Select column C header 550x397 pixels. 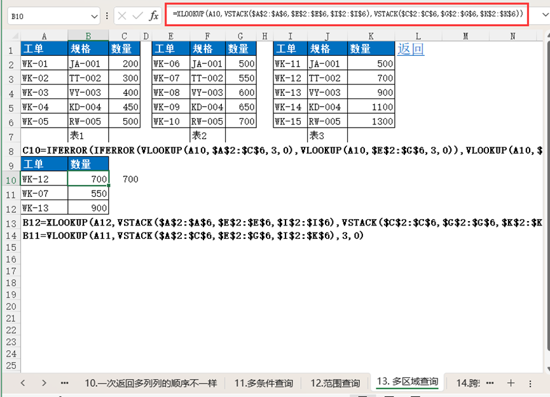(124, 36)
